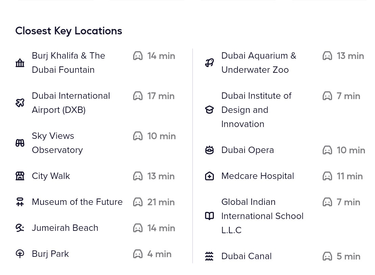375x275 pixels.
Task: Click the tree icon next to Burj Park
Action: tap(20, 254)
